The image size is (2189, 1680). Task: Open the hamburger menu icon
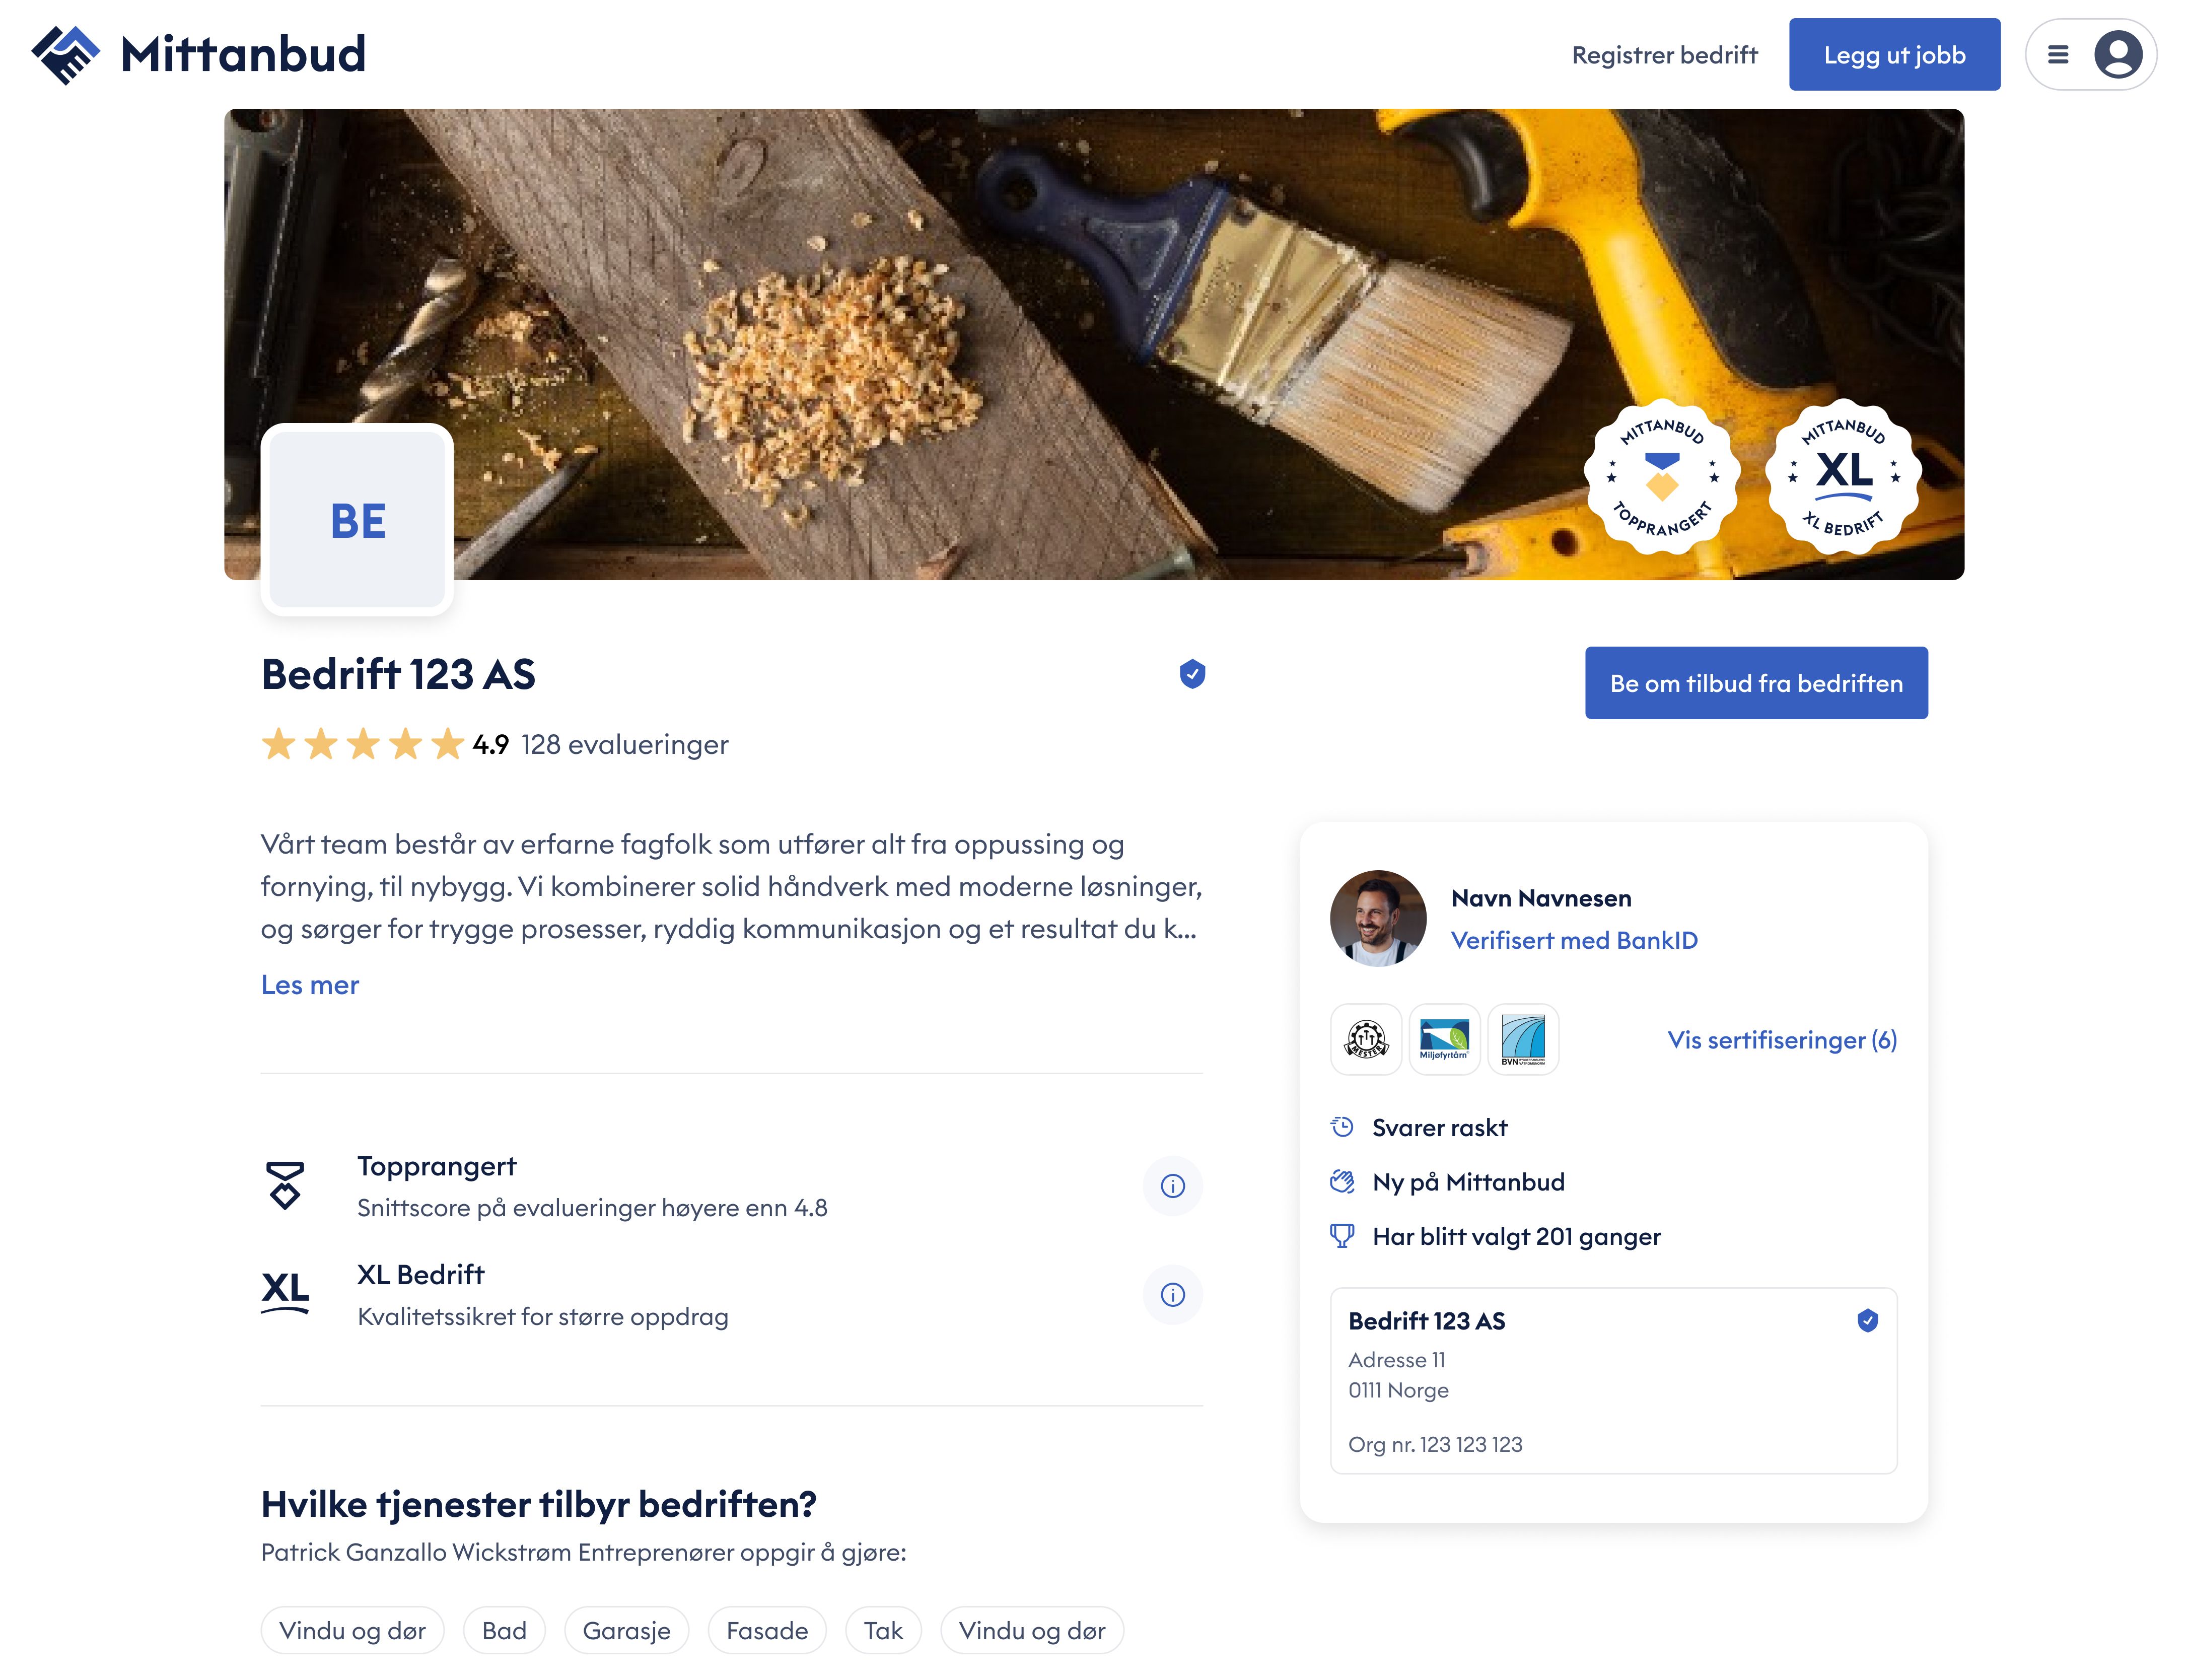tap(2058, 55)
